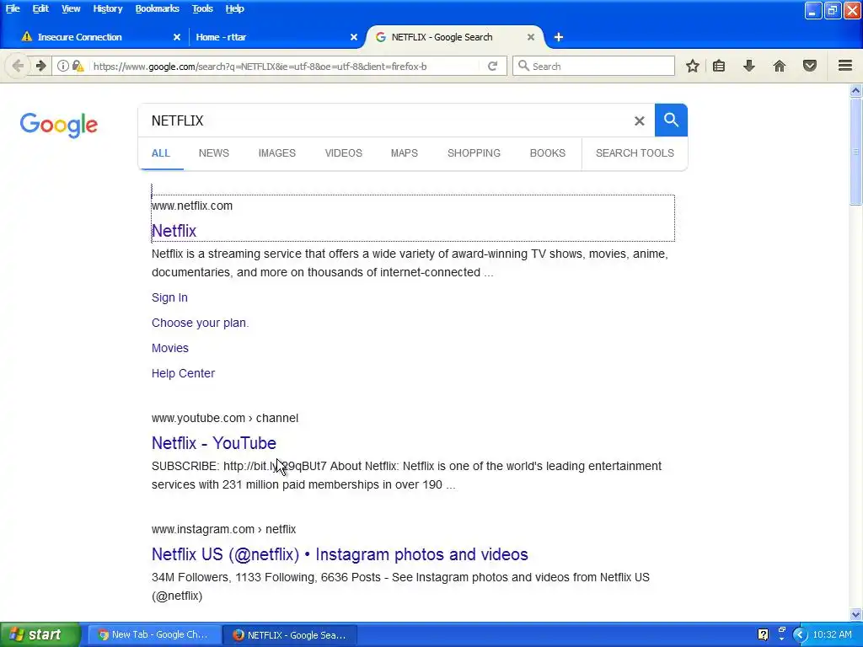The image size is (863, 647).
Task: Open SEARCH TOOLS options
Action: [x=635, y=153]
